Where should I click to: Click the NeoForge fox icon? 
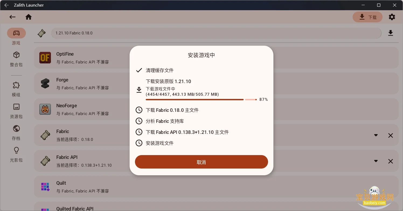(45, 109)
